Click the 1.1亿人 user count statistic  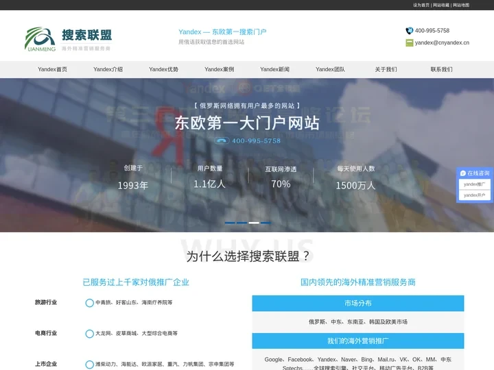pyautogui.click(x=209, y=184)
